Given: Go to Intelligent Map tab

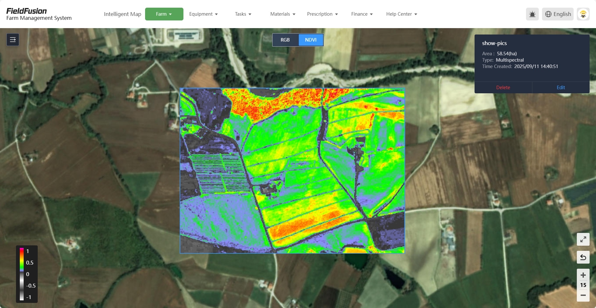Looking at the screenshot, I should coord(122,14).
